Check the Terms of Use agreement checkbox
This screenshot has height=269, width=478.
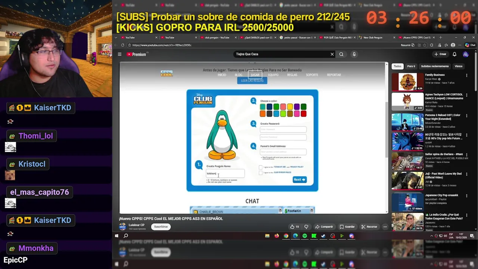point(261,167)
